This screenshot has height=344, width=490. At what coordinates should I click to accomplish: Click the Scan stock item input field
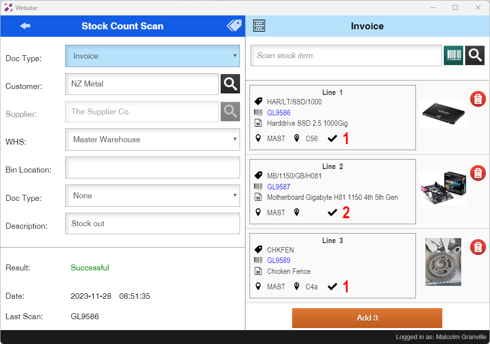[346, 56]
